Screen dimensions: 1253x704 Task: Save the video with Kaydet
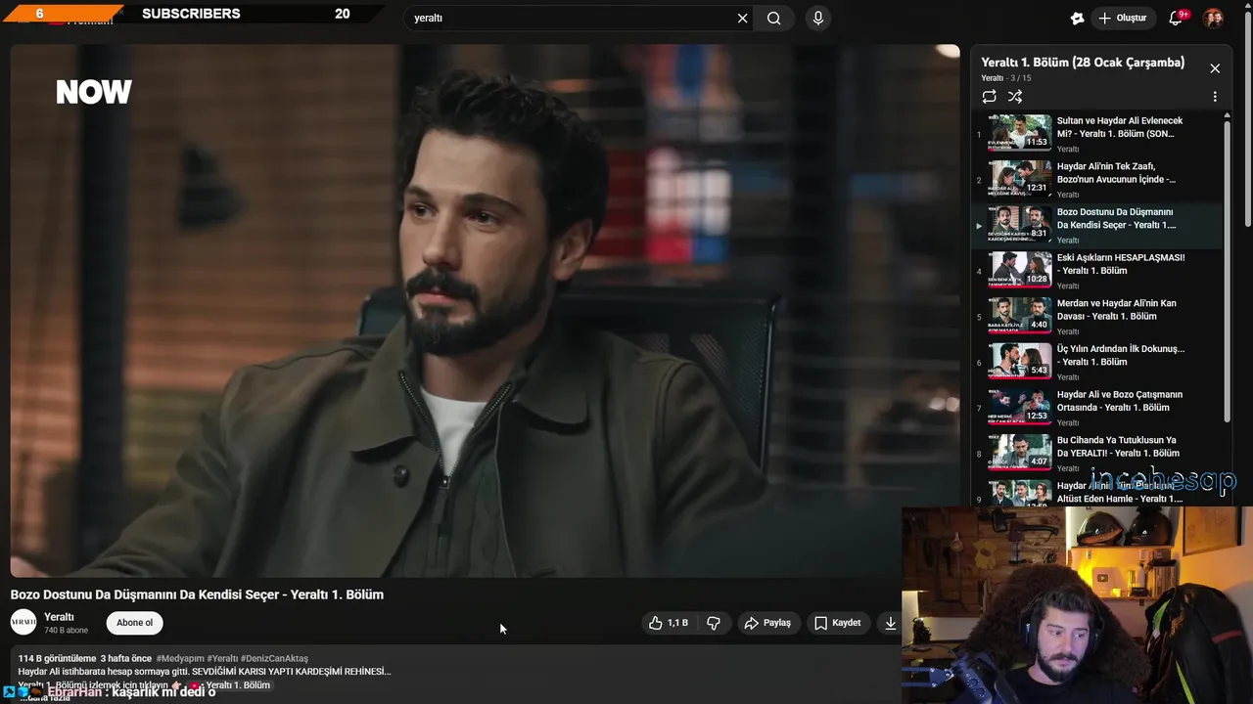(x=838, y=623)
